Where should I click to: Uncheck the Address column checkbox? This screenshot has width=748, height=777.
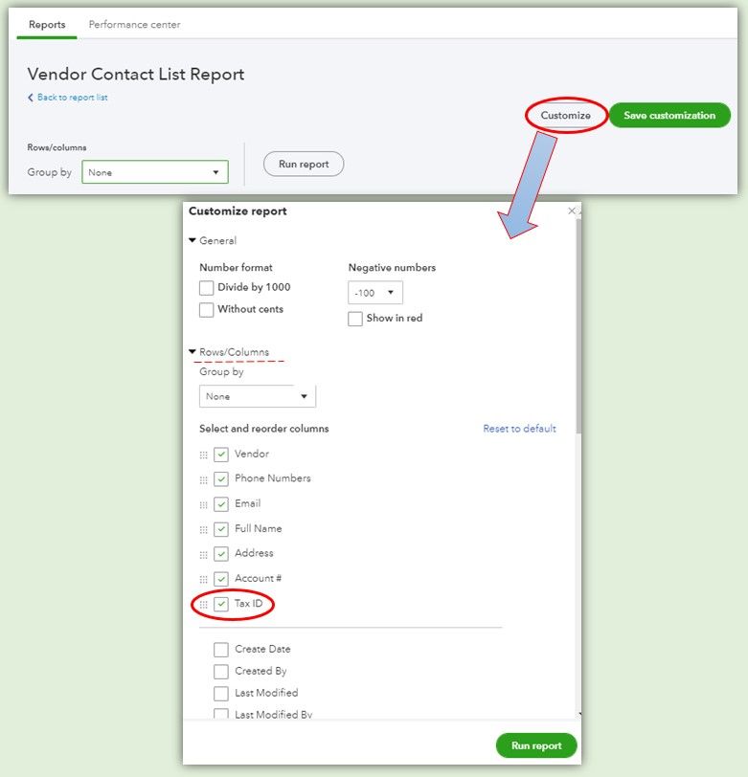pos(221,554)
